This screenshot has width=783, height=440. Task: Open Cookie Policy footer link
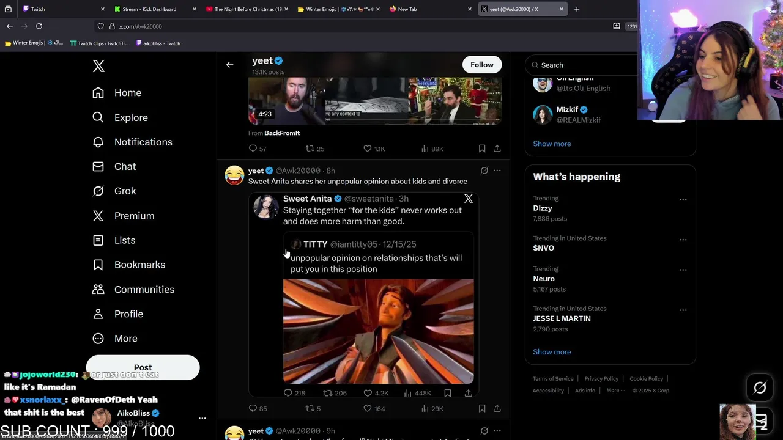point(646,379)
